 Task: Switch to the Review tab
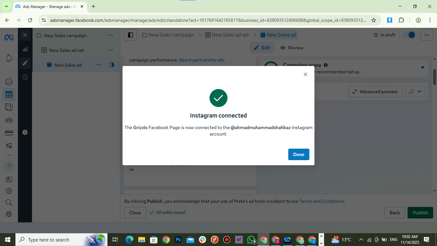click(292, 48)
